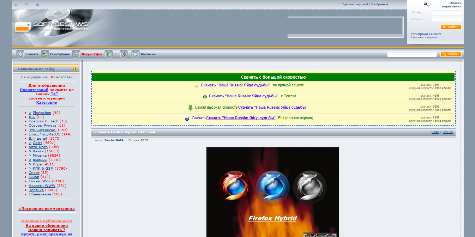Click the download link after Самая высокая скорость
Viewport: 475px width, 237px height.
(273, 107)
